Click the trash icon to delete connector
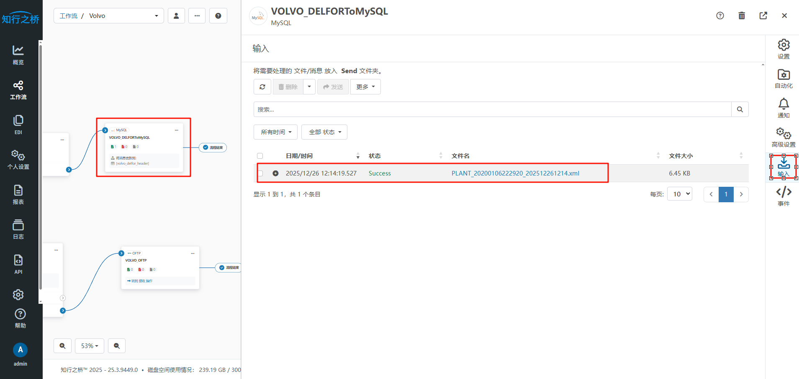 tap(741, 15)
